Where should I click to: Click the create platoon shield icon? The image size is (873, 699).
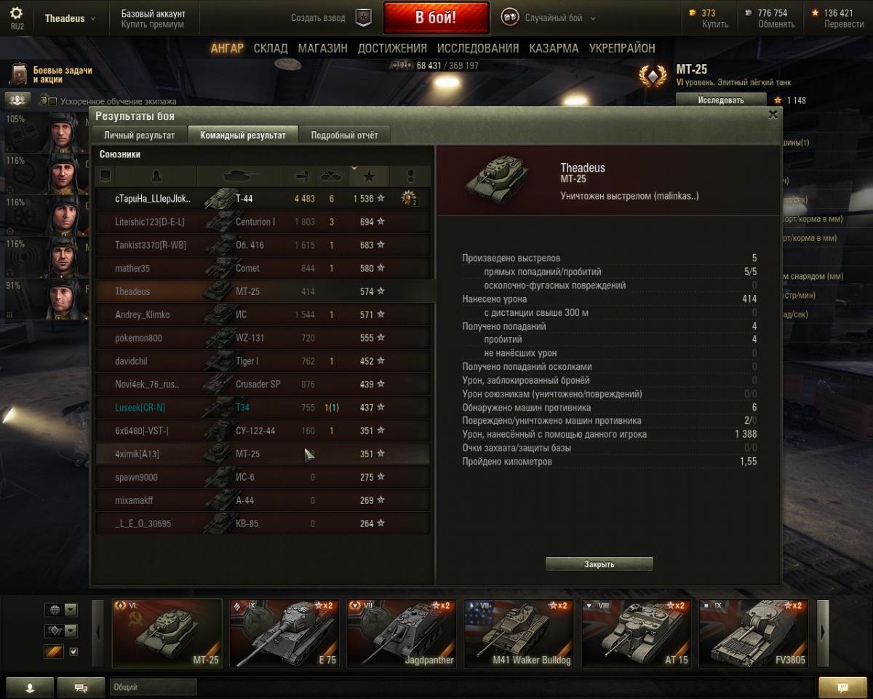pos(363,17)
